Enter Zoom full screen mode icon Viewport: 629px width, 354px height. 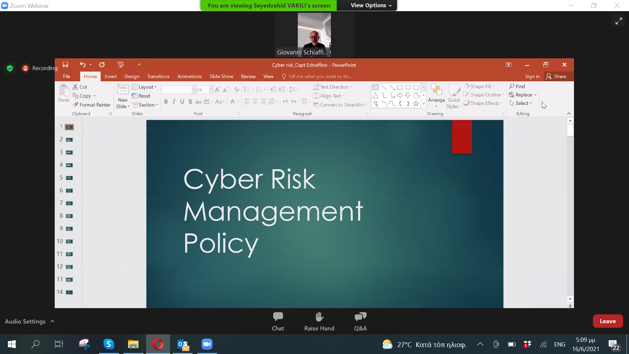(x=619, y=21)
